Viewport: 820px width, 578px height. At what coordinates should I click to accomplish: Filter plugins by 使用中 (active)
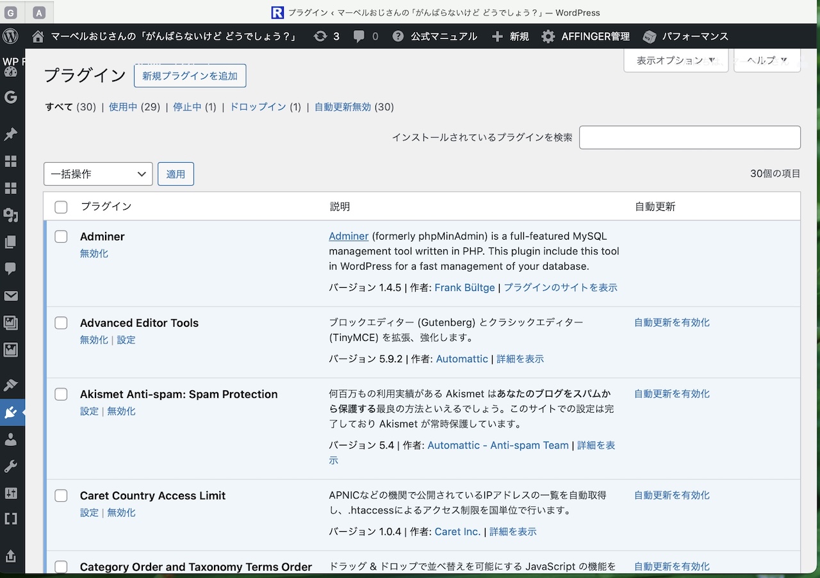point(123,107)
